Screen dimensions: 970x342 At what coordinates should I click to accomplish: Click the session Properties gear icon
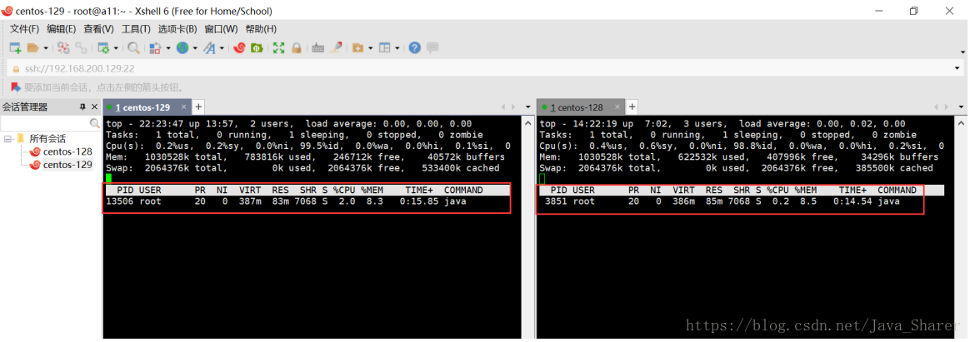coord(103,47)
